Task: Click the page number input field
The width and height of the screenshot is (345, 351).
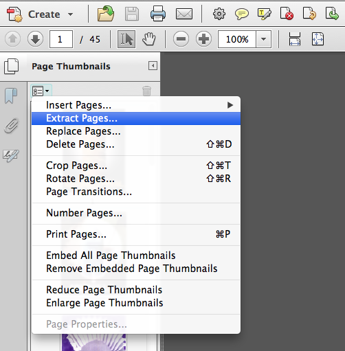Action: (61, 39)
